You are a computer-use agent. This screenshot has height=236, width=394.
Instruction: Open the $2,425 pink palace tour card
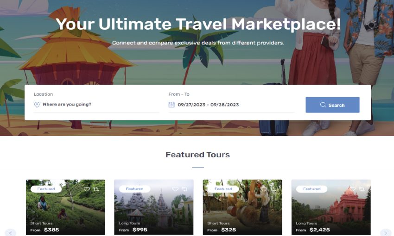[x=331, y=207]
